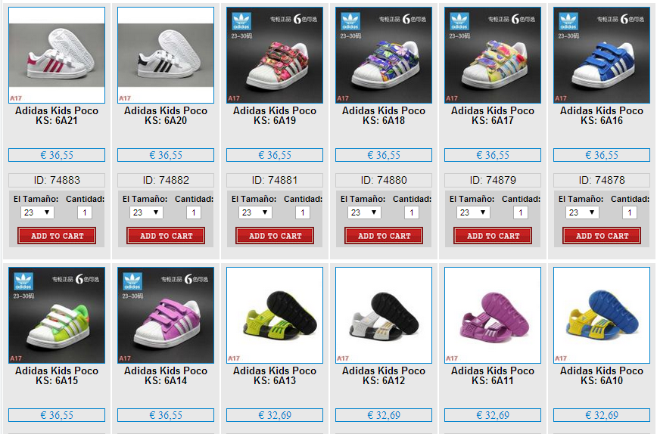657x434 pixels.
Task: Open the purple sneaker KS: 6A14 image
Action: 166,315
